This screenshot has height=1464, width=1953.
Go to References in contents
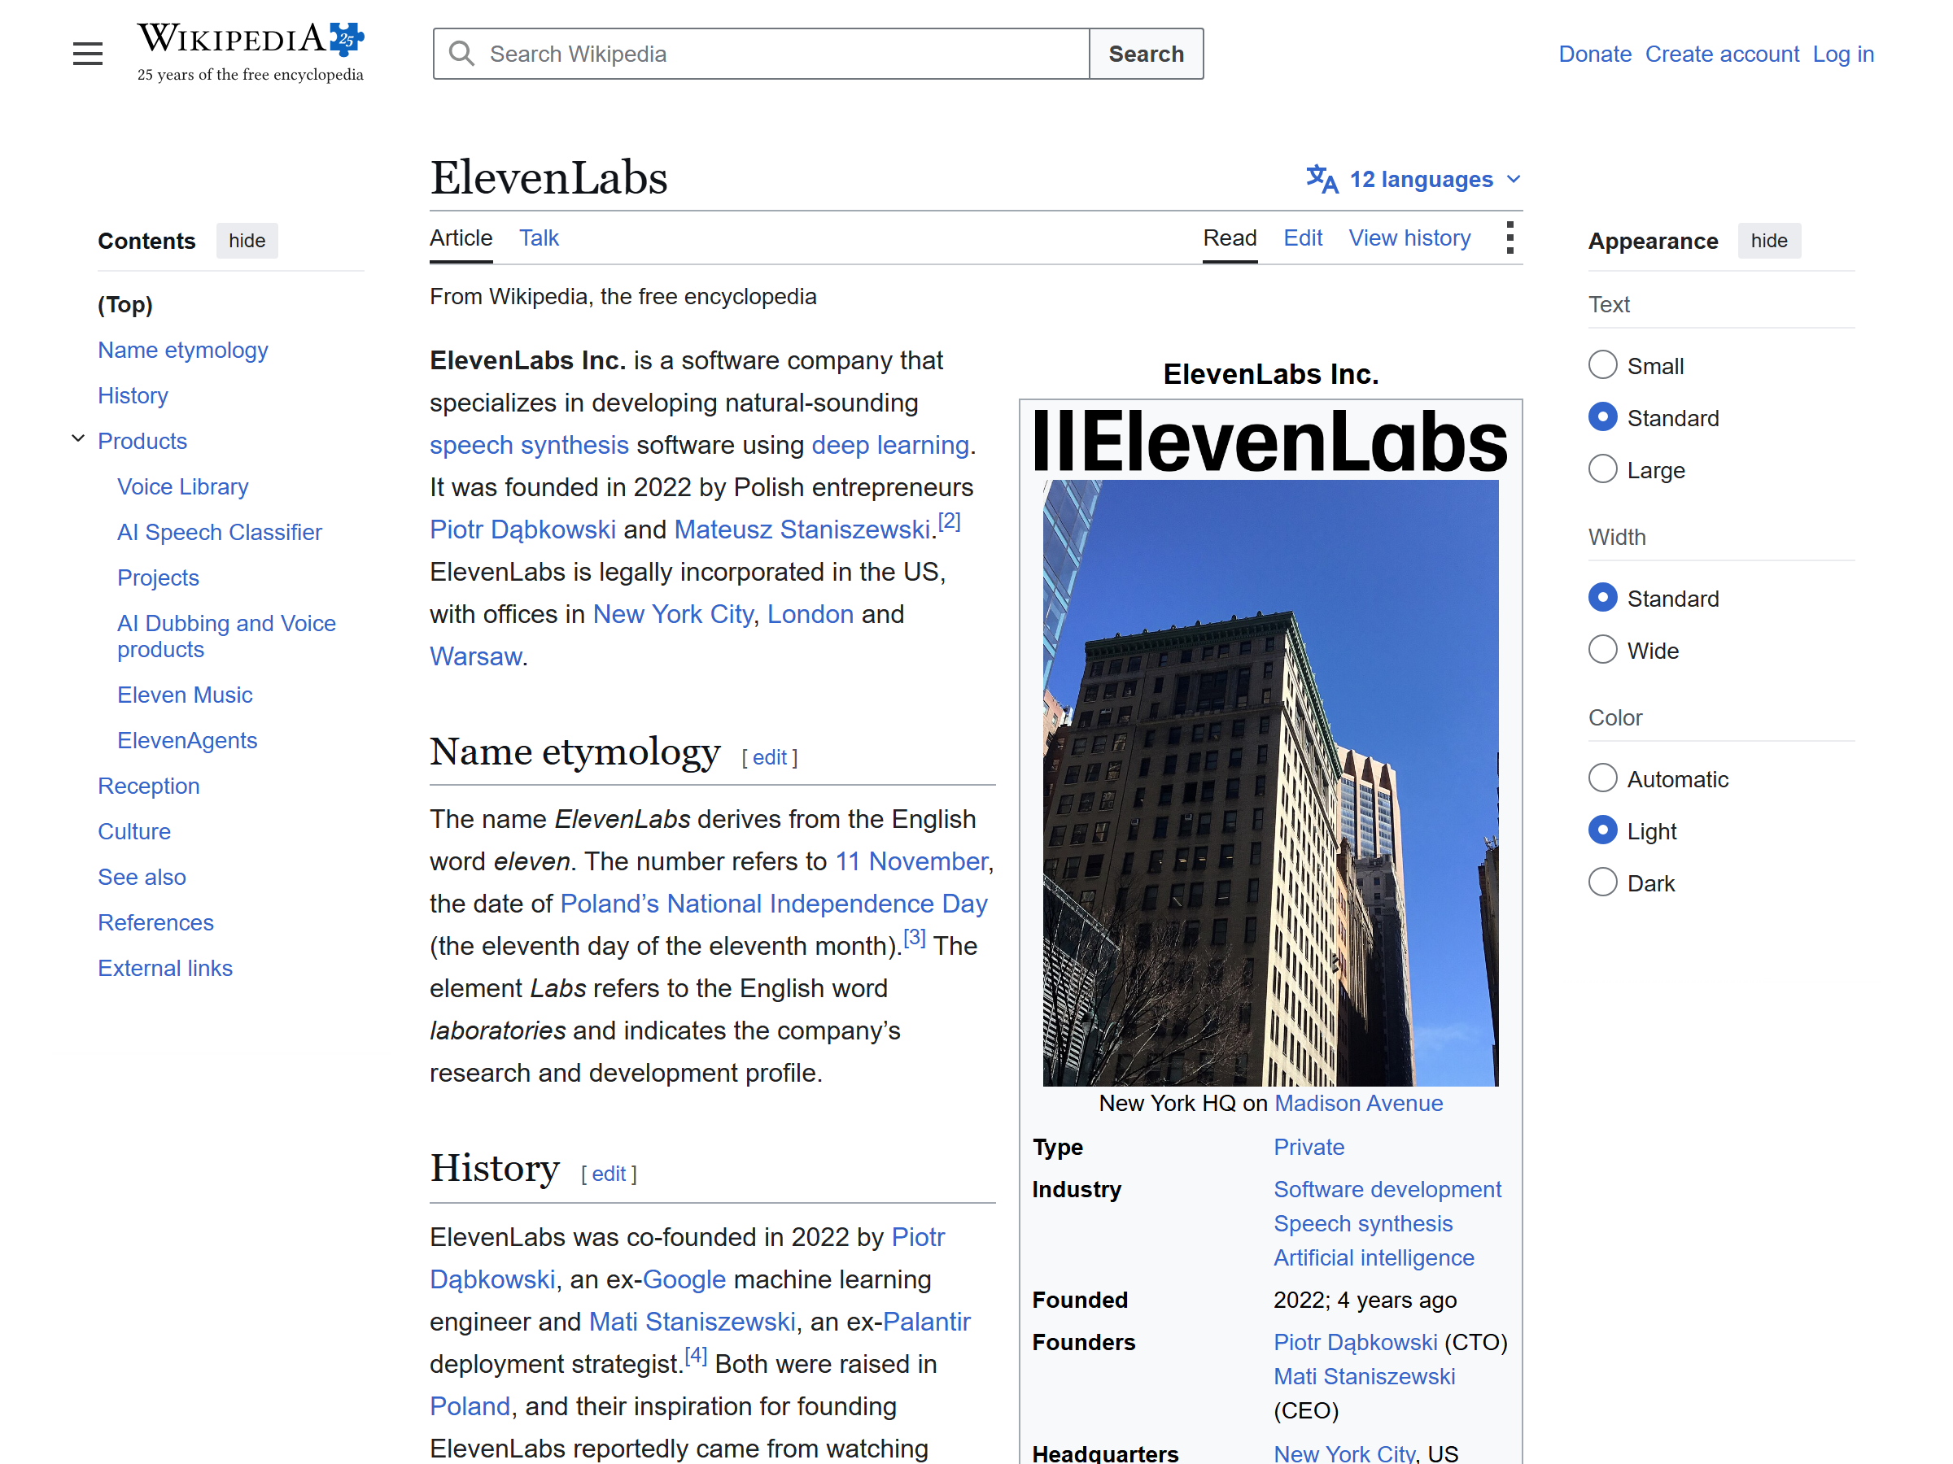pos(155,923)
